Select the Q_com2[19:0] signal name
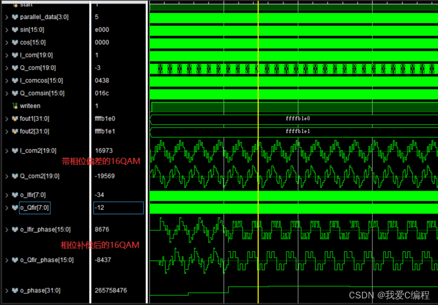The width and height of the screenshot is (438, 305). point(40,176)
